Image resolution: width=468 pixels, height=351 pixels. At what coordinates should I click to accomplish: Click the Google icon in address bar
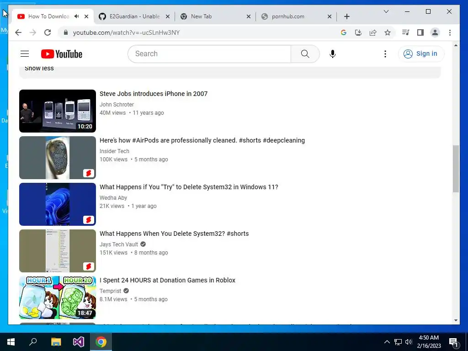tap(344, 32)
